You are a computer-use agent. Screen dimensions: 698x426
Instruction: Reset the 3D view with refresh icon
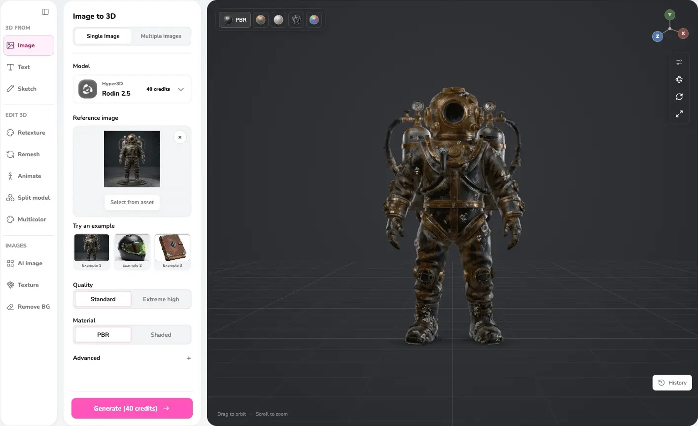tap(679, 97)
